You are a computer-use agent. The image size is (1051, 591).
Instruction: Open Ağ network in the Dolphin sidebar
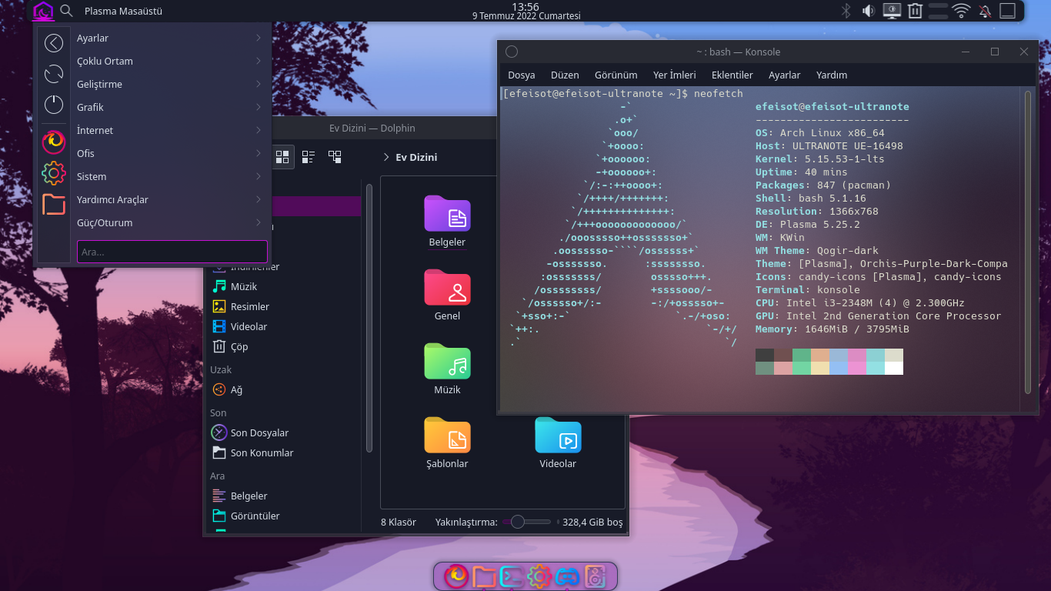(x=236, y=389)
